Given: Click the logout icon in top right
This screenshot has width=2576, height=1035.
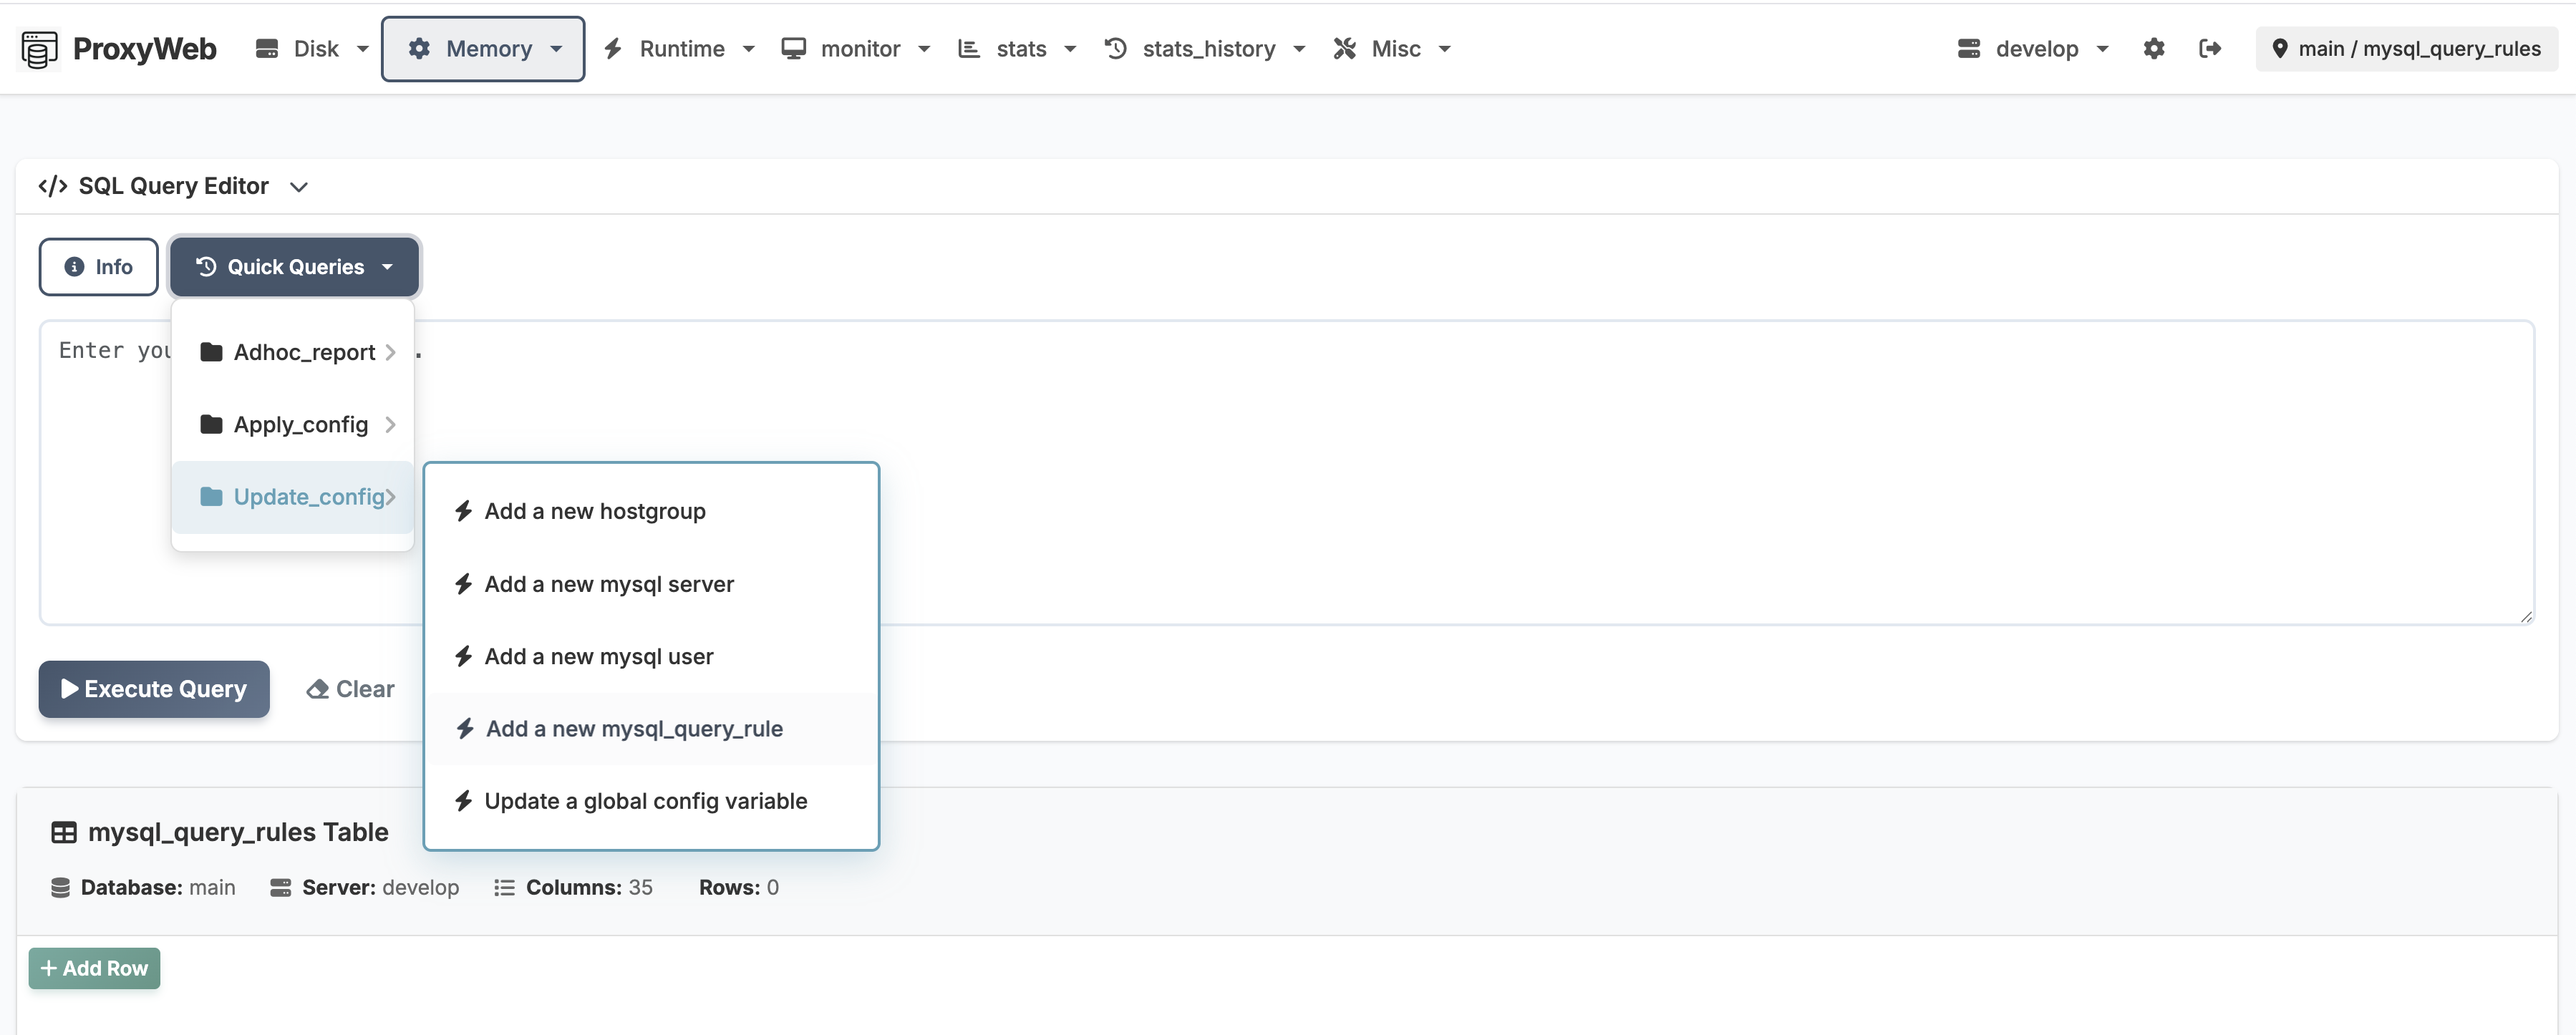Looking at the screenshot, I should coord(2211,48).
